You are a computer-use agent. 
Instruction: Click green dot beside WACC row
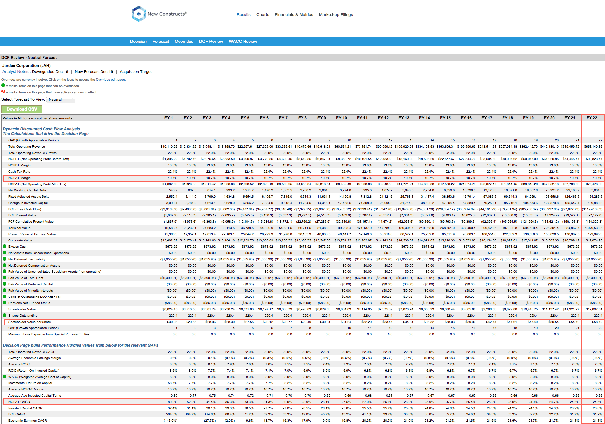pyautogui.click(x=5, y=377)
